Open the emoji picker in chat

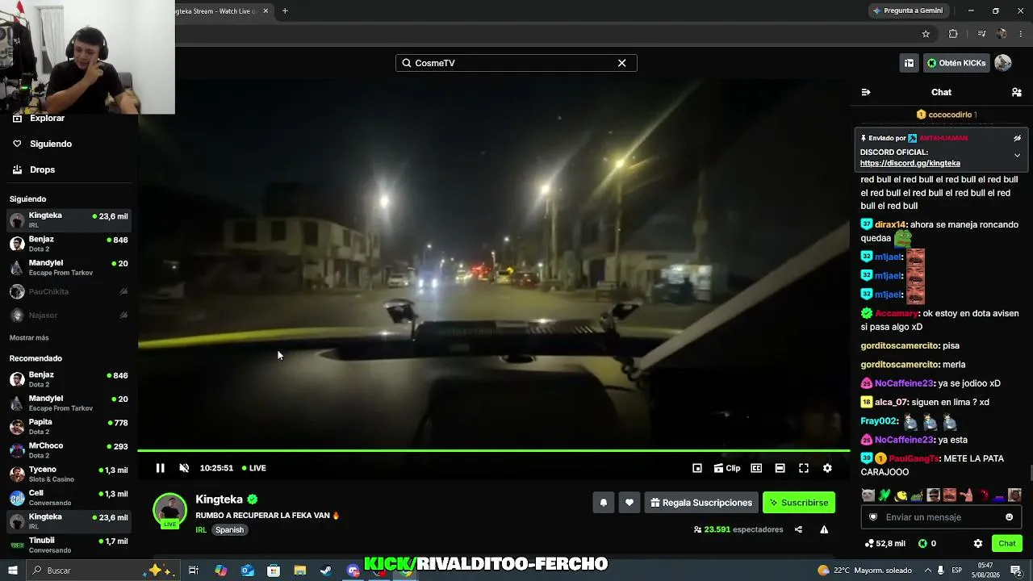pos(1010,517)
